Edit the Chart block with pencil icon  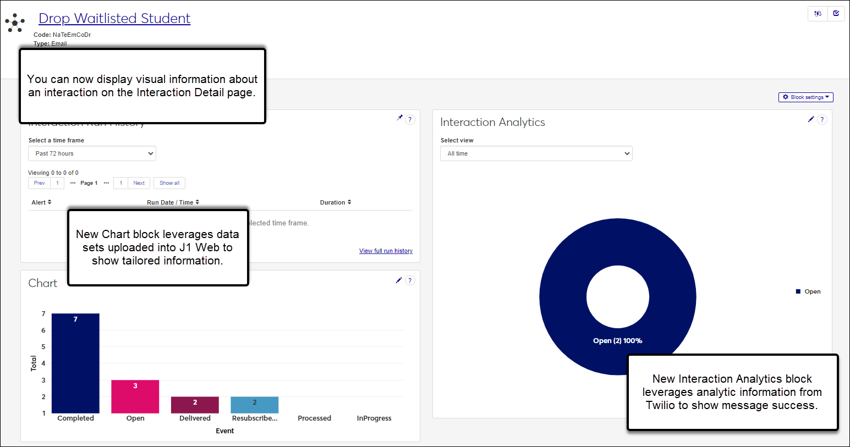pyautogui.click(x=399, y=280)
